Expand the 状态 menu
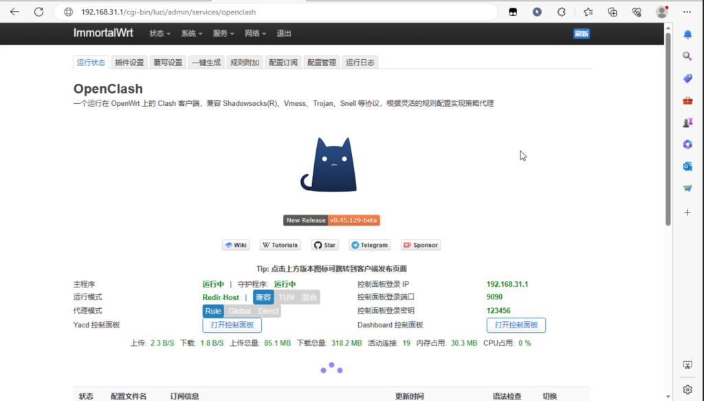This screenshot has height=401, width=704. 159,33
